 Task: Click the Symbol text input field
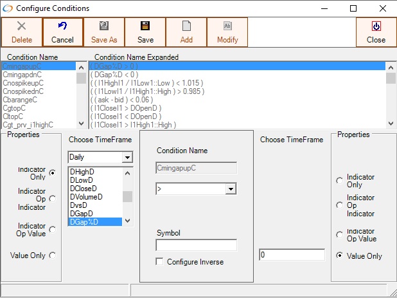point(196,245)
